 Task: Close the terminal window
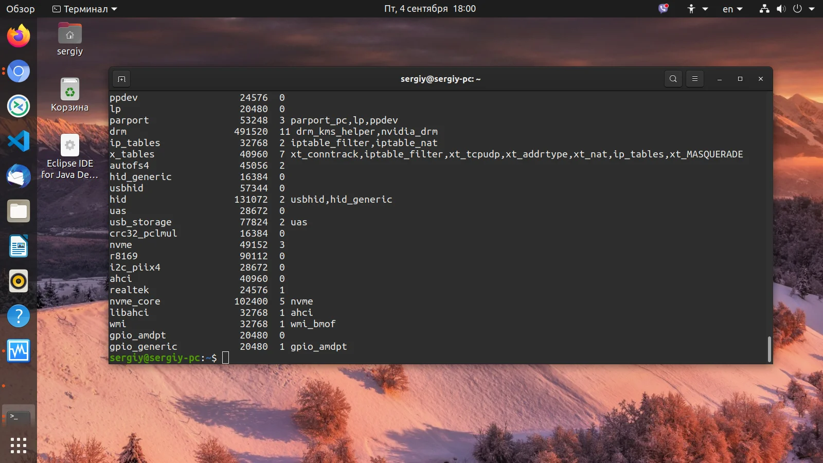(x=761, y=79)
